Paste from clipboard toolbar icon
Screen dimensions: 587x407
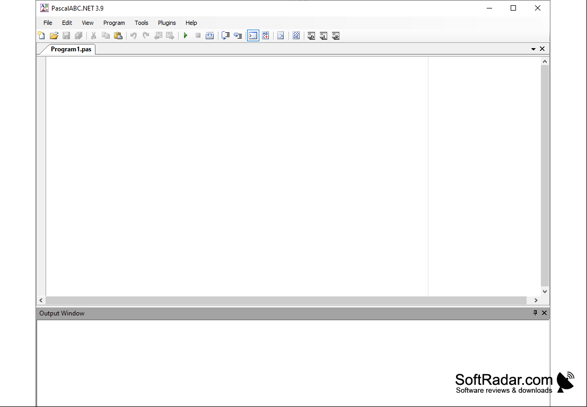click(x=118, y=35)
